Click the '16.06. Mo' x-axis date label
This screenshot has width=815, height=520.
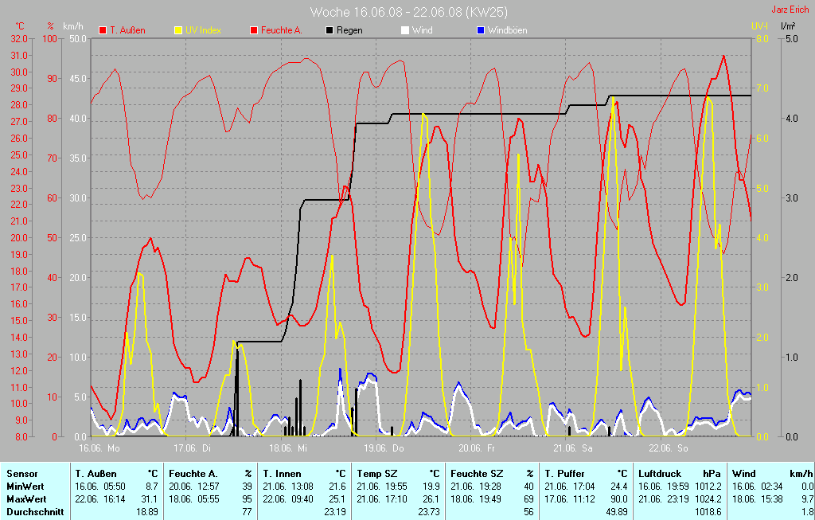99,448
